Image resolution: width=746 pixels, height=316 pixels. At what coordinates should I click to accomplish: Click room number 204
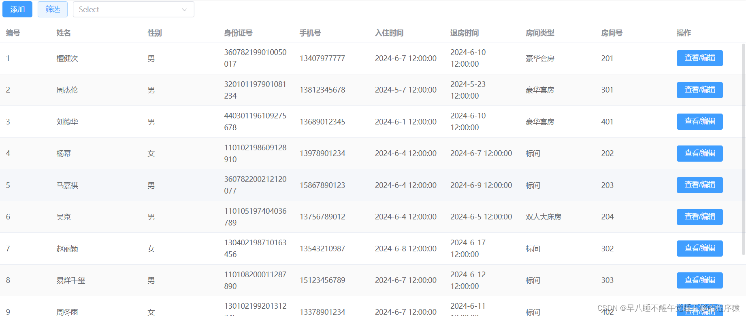(x=607, y=217)
